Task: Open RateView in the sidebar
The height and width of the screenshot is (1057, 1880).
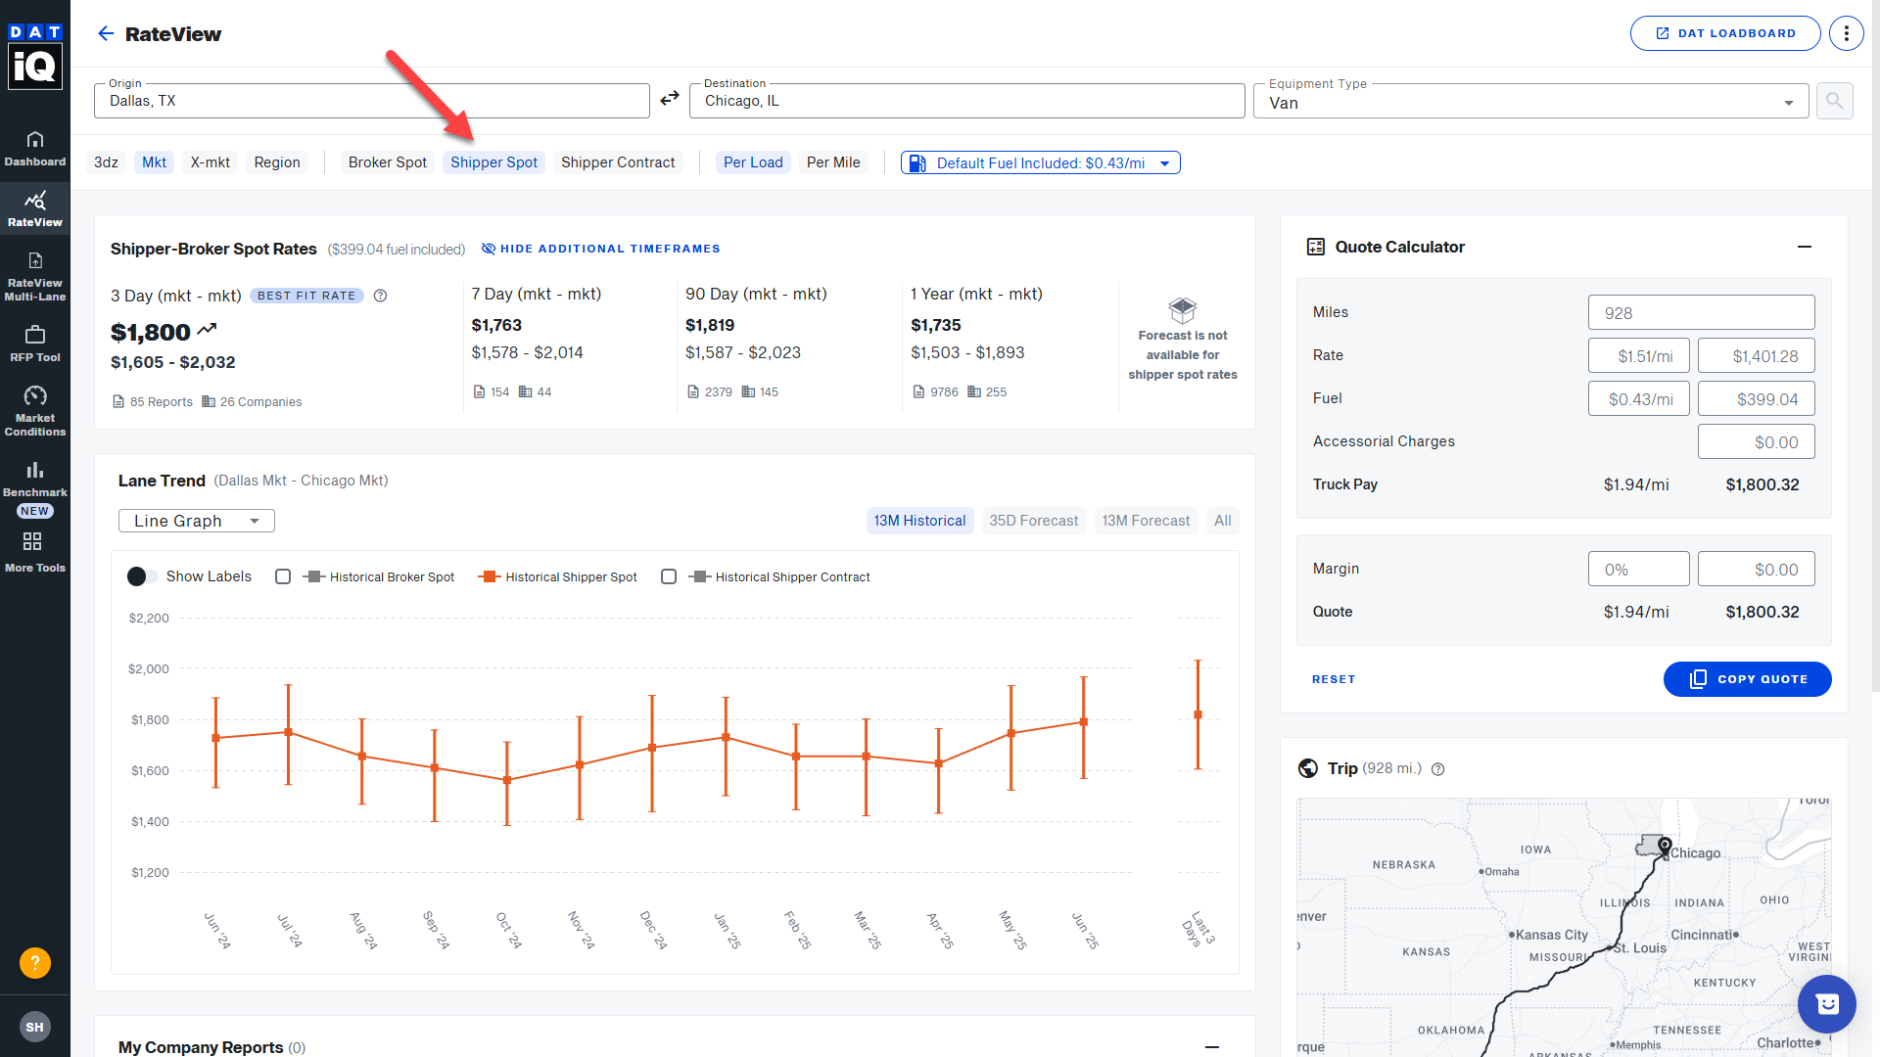Action: click(35, 209)
